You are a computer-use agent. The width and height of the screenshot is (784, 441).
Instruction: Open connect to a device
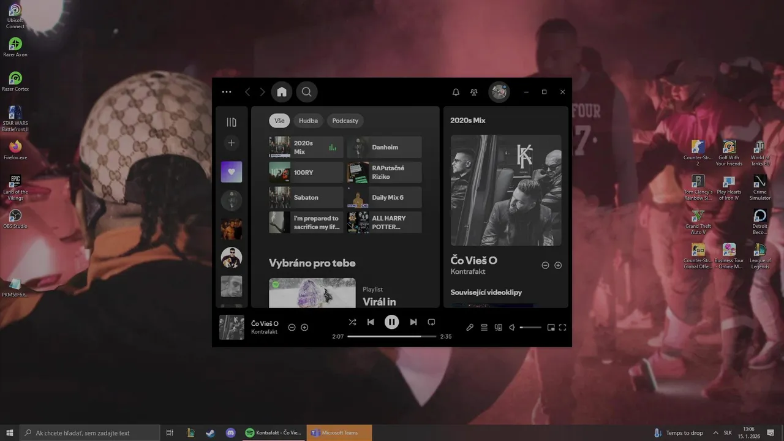[x=499, y=328]
